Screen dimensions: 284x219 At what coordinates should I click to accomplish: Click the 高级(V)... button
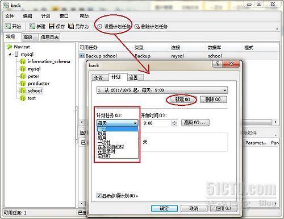pyautogui.click(x=195, y=122)
